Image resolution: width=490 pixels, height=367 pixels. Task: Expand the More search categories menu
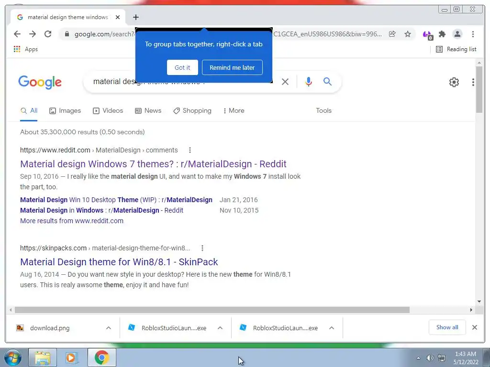[234, 110]
